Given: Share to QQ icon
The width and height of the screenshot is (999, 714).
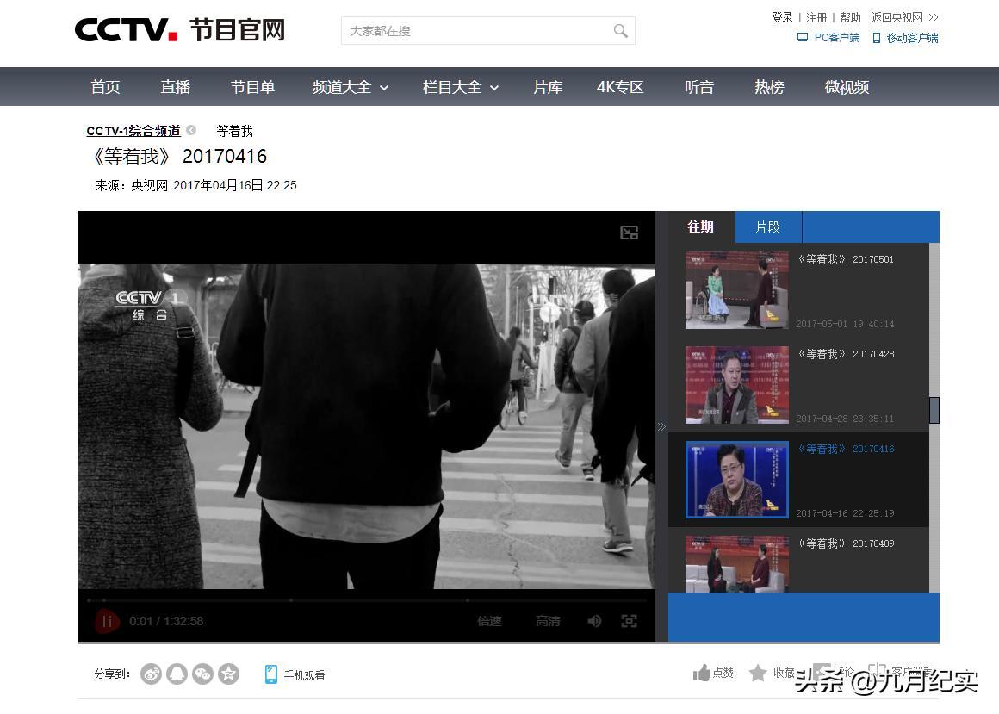Looking at the screenshot, I should pos(177,674).
